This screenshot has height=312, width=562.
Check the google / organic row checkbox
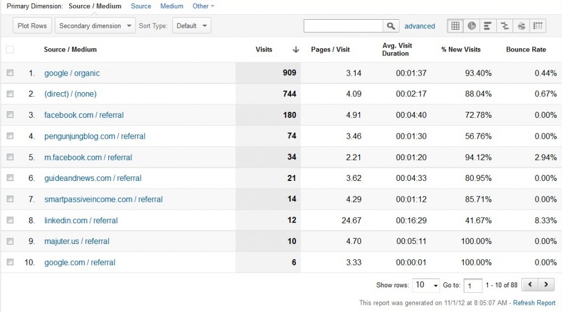tap(10, 73)
